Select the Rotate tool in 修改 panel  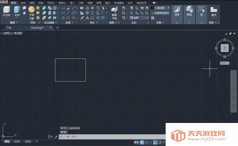[92, 13]
